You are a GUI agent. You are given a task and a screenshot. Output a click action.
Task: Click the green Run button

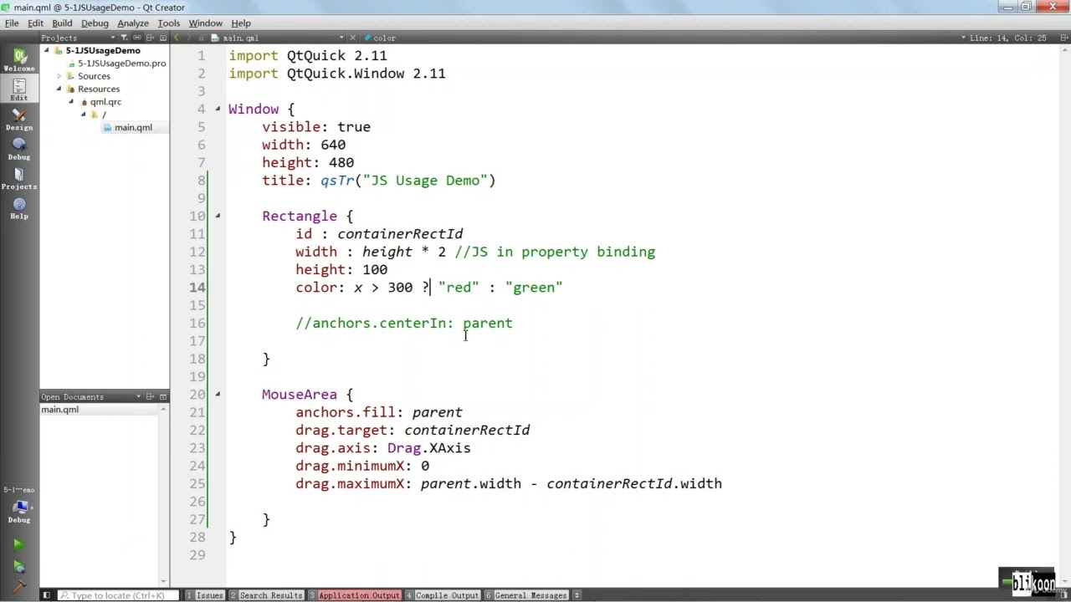tap(18, 545)
